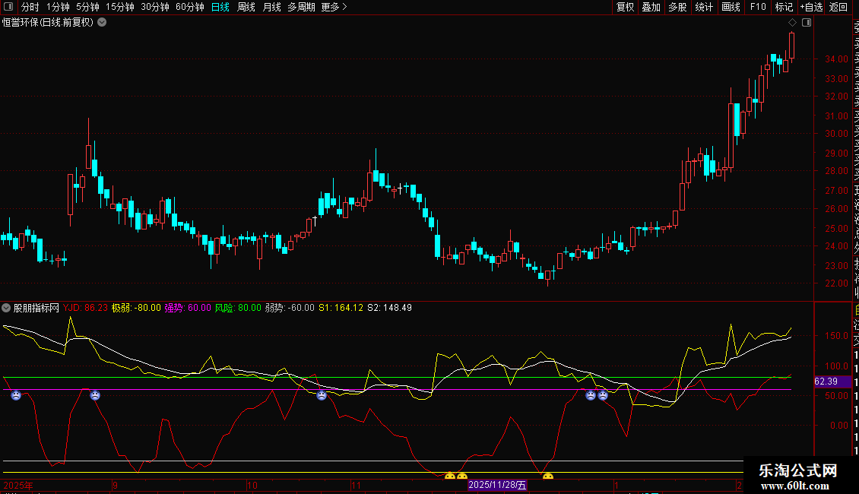Open the 更多 periods expander
This screenshot has width=859, height=494.
[334, 7]
